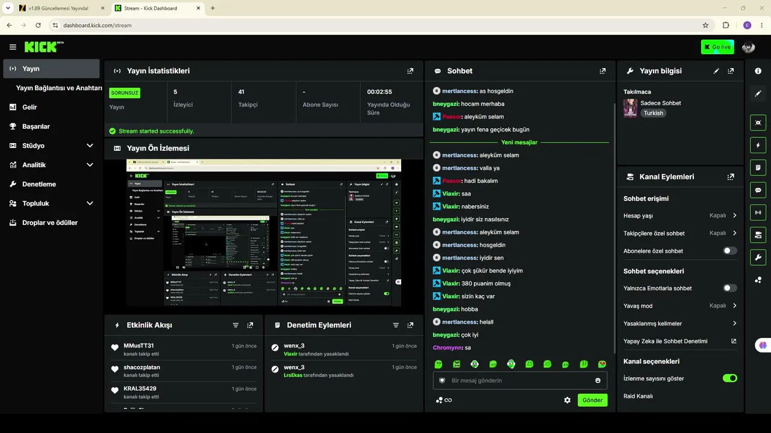This screenshot has width=771, height=433.
Task: Click the Sadece Sohbet category thumbnail
Action: pos(630,108)
